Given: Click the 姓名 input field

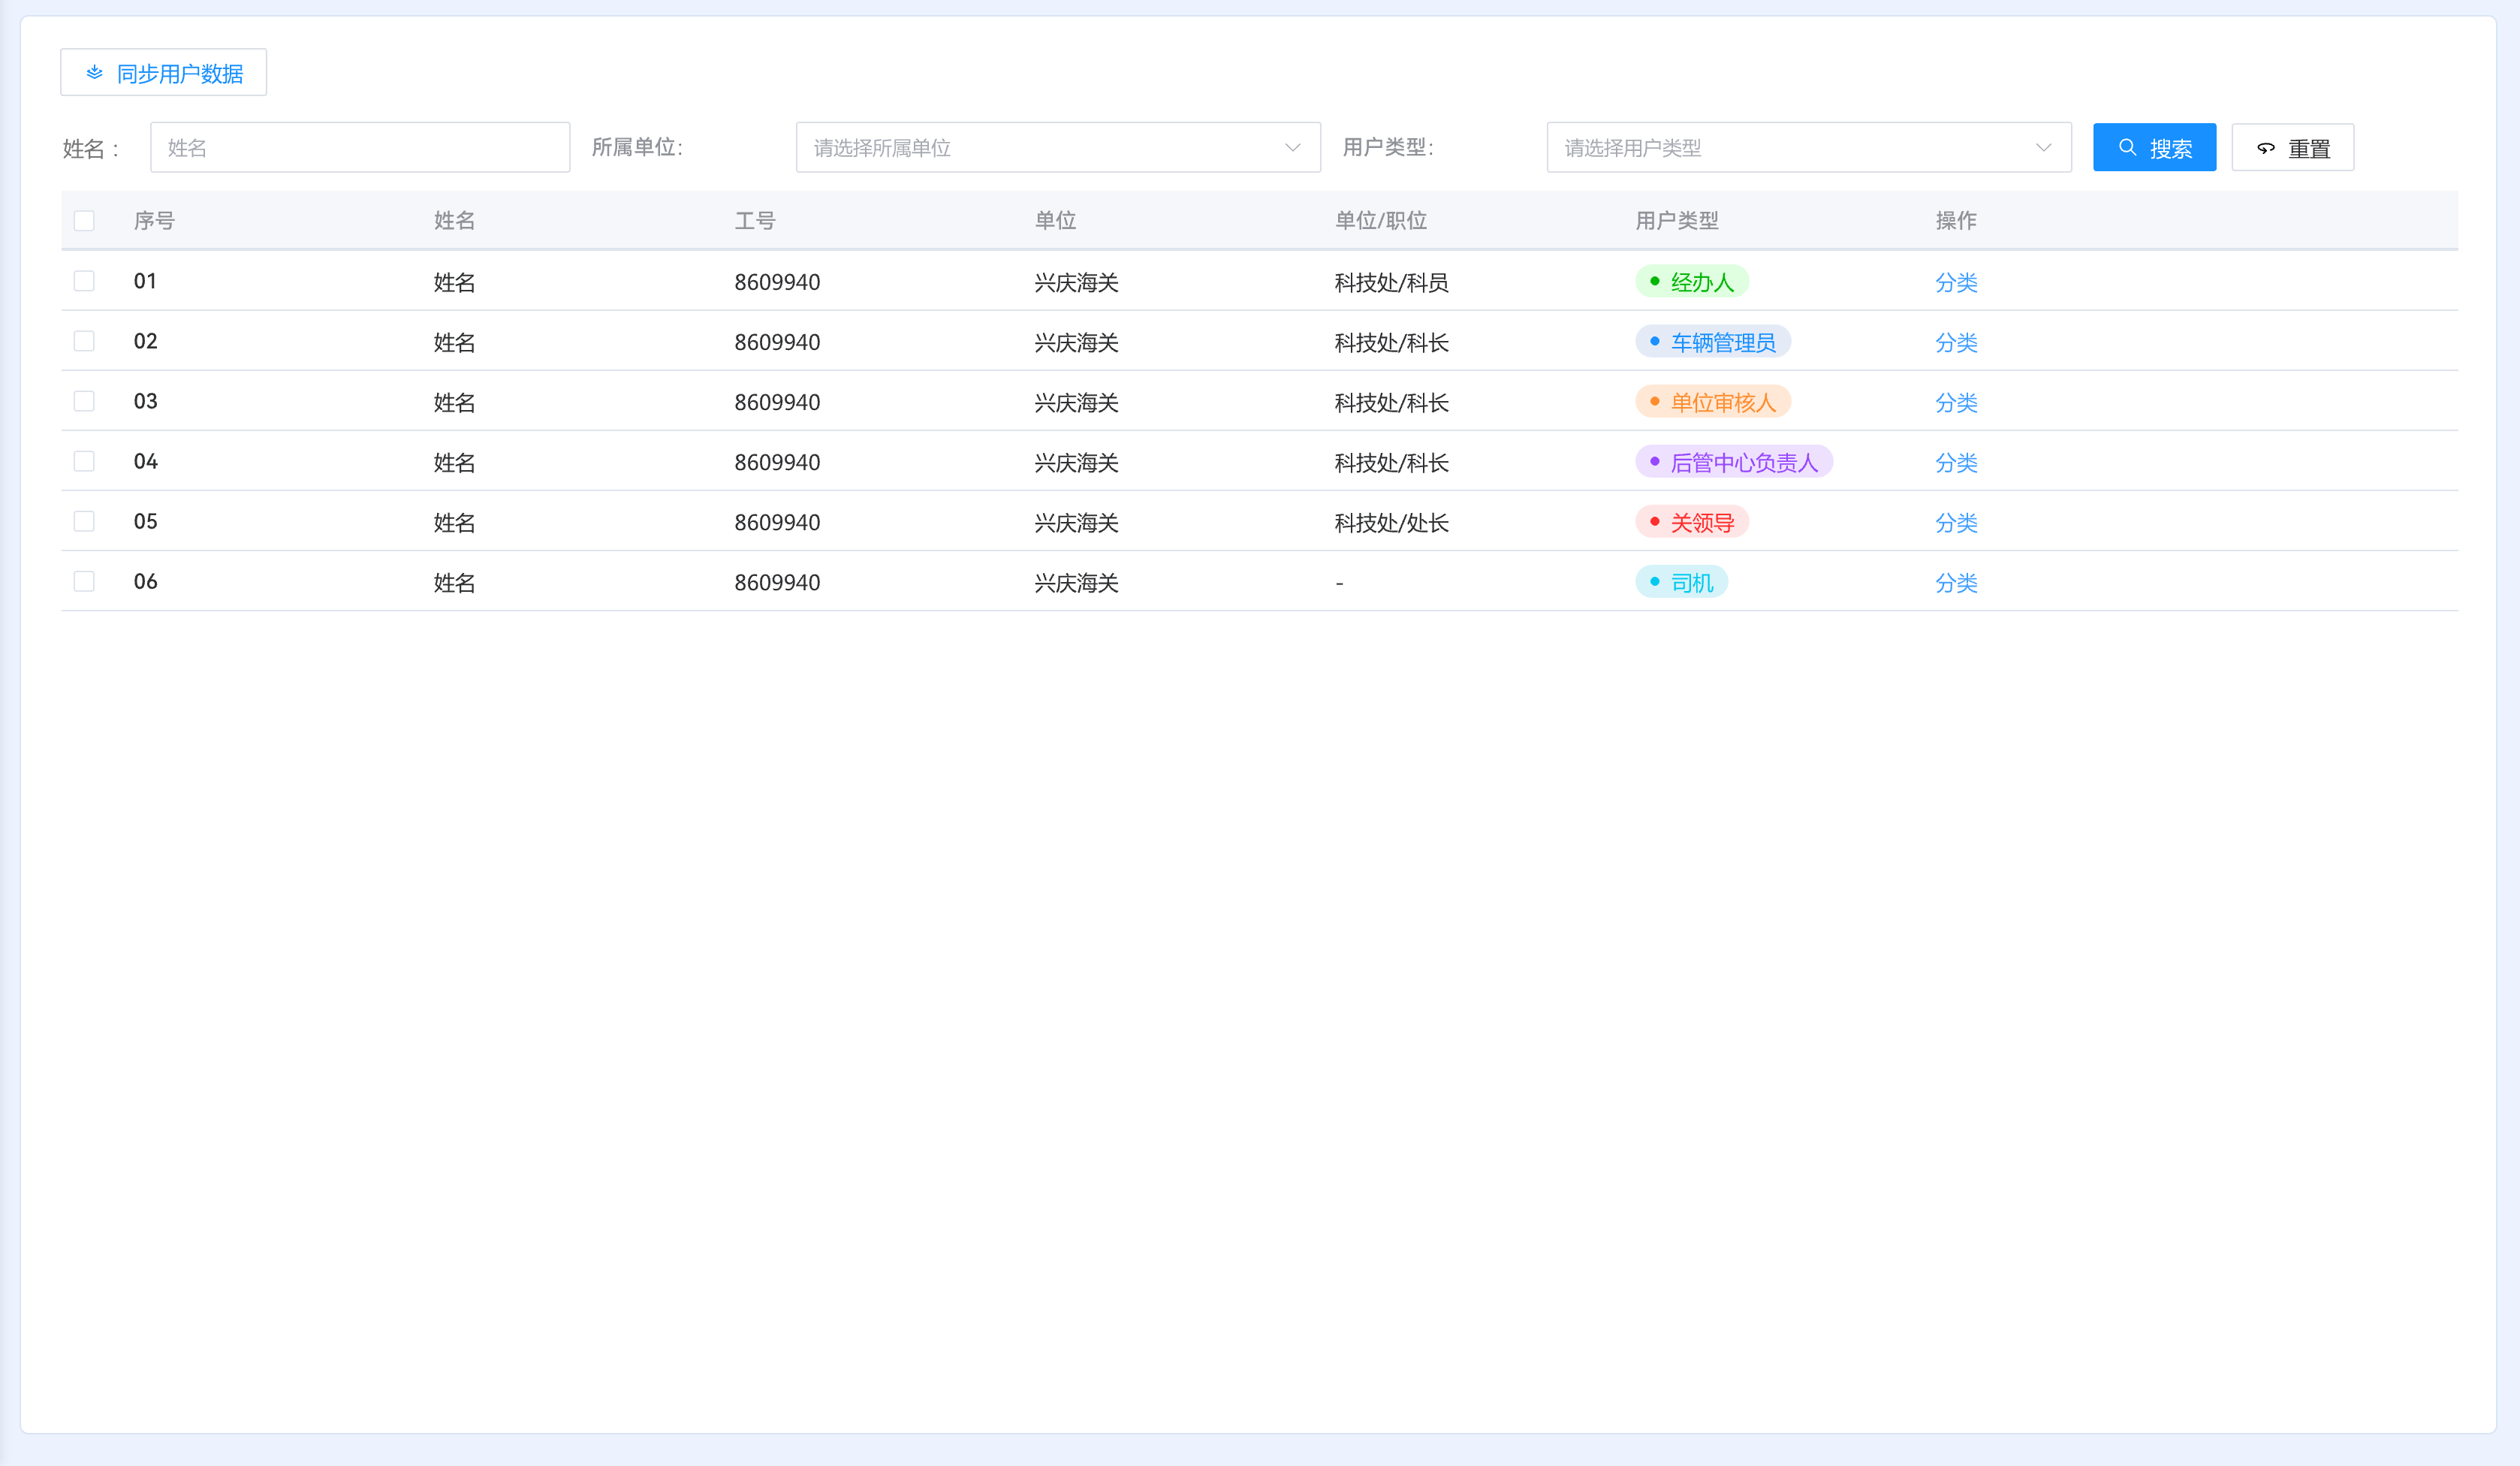Looking at the screenshot, I should (360, 148).
